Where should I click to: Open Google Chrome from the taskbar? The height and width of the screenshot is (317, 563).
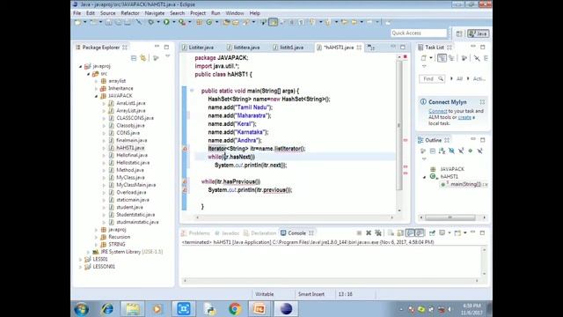tap(235, 309)
